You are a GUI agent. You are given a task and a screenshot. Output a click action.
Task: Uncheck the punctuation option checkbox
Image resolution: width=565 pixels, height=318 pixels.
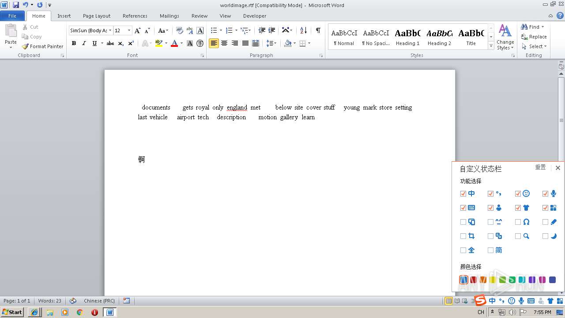pos(490,193)
